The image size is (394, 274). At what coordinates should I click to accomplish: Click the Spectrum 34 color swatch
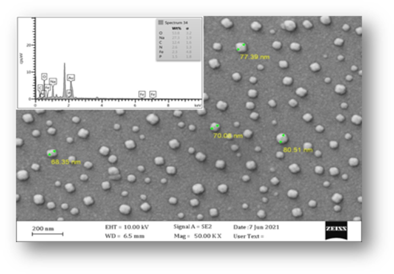point(161,22)
